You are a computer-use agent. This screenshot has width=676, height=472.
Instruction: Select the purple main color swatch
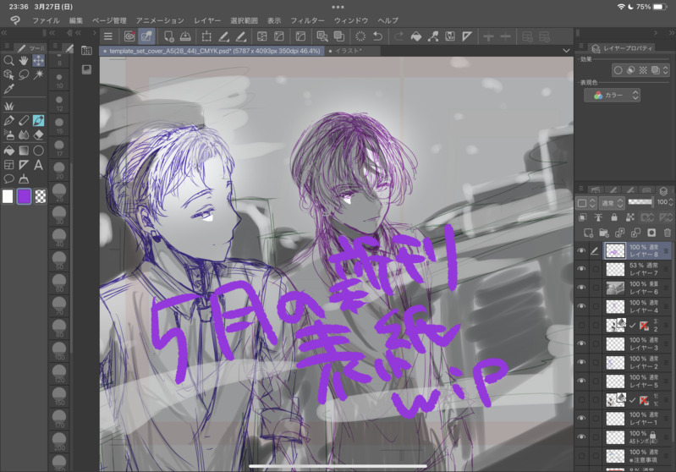(x=24, y=196)
